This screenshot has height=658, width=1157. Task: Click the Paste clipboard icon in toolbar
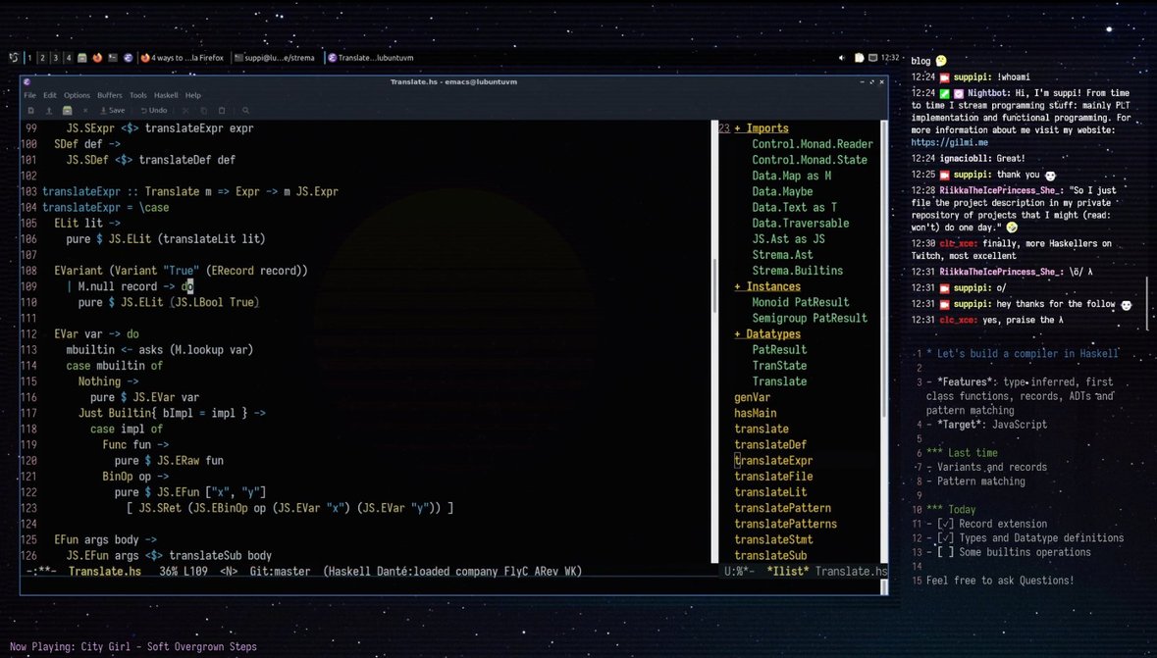[x=222, y=111]
